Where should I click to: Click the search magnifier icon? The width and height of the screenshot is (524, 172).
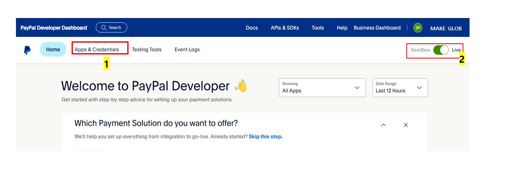(104, 27)
